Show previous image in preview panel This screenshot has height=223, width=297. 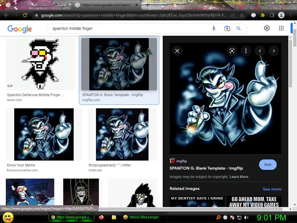pyautogui.click(x=260, y=51)
